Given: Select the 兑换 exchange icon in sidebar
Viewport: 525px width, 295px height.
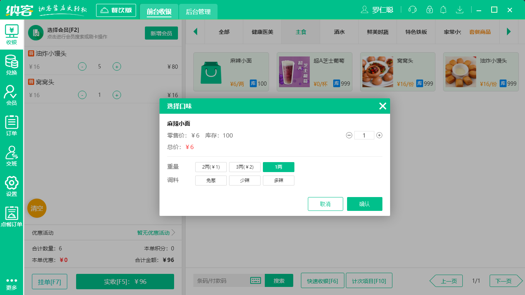Looking at the screenshot, I should point(12,65).
